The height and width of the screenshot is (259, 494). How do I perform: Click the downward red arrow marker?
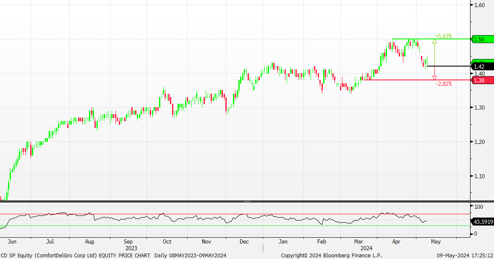coord(434,77)
